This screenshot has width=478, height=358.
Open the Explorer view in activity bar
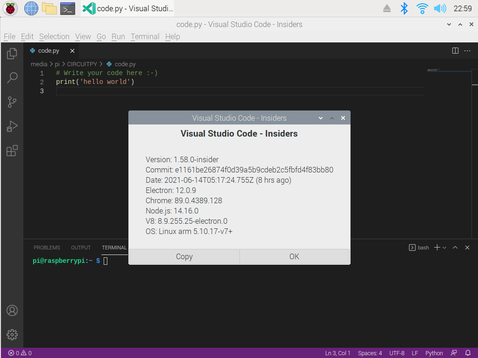(x=12, y=54)
